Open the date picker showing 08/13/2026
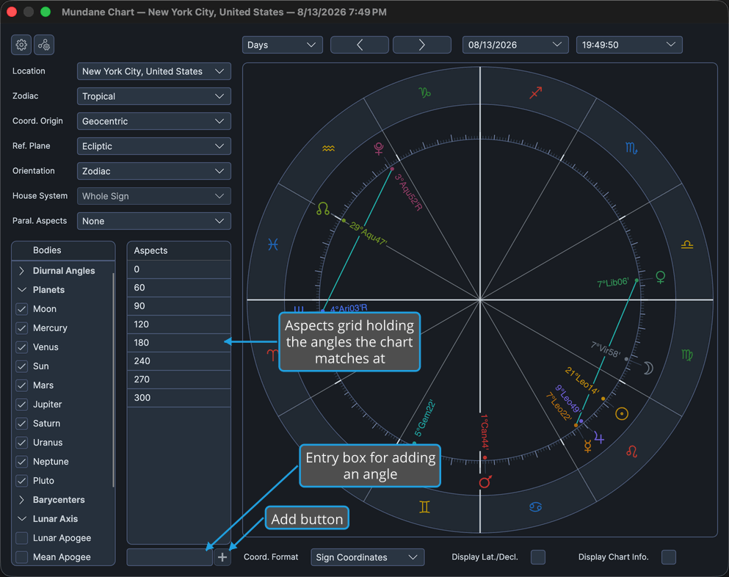This screenshot has height=577, width=729. (x=515, y=45)
